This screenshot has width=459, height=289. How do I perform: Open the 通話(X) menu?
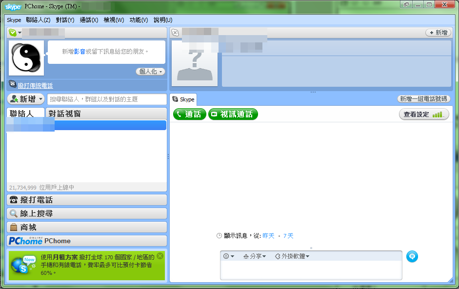89,20
